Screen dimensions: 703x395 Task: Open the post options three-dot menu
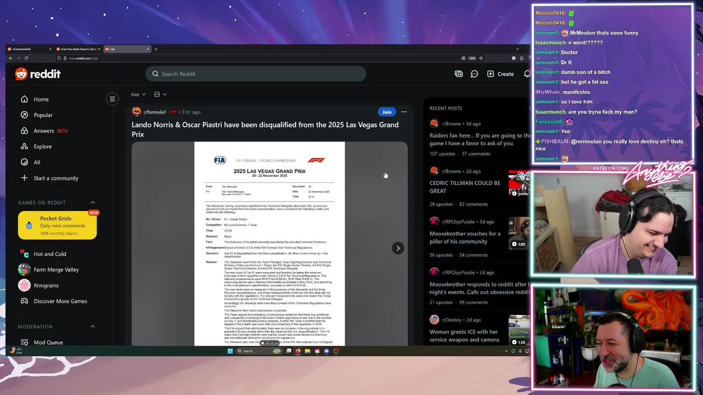click(x=404, y=112)
